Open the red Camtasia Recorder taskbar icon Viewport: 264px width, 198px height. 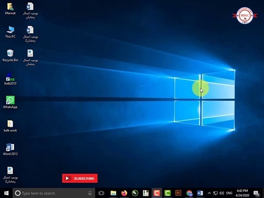[157, 193]
